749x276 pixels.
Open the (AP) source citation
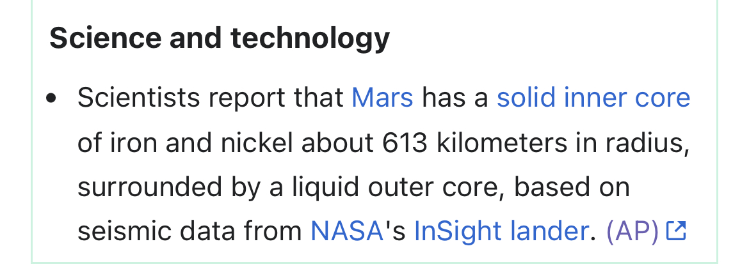[x=632, y=231]
